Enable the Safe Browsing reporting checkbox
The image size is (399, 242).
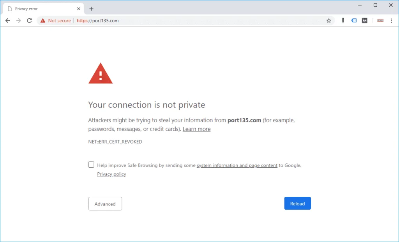91,165
